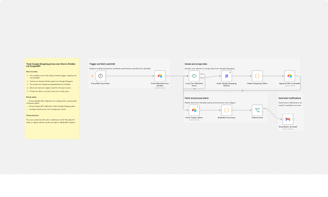Click the 'Every Morning' trigger node label
The image size is (328, 197).
pos(100,84)
